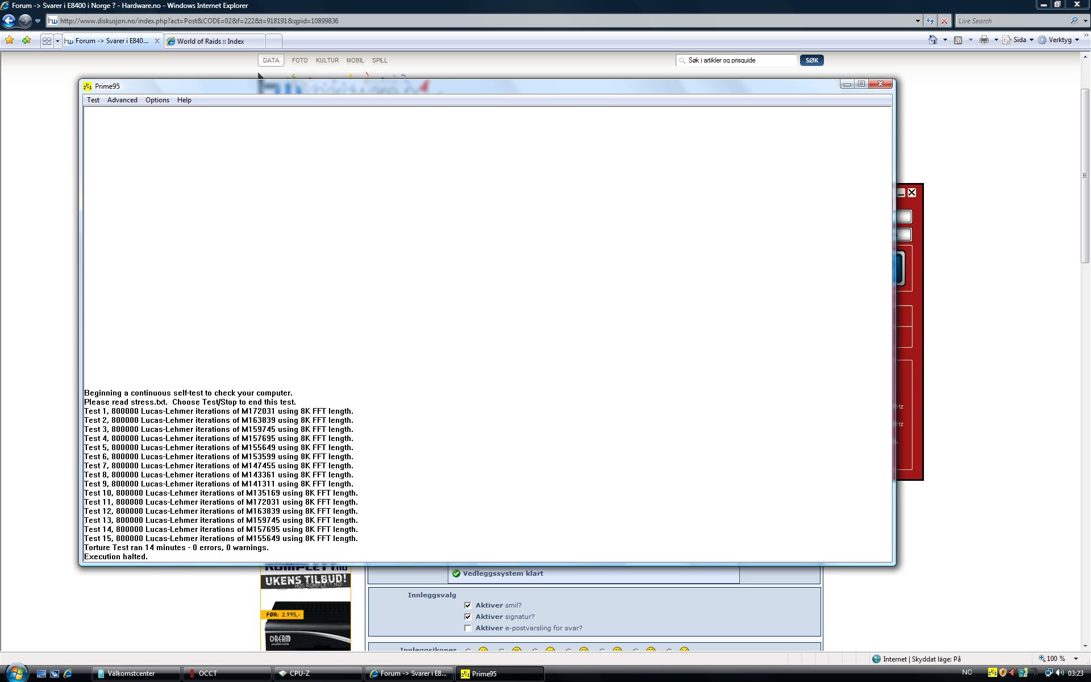Click the Windows Start orb

[x=16, y=673]
